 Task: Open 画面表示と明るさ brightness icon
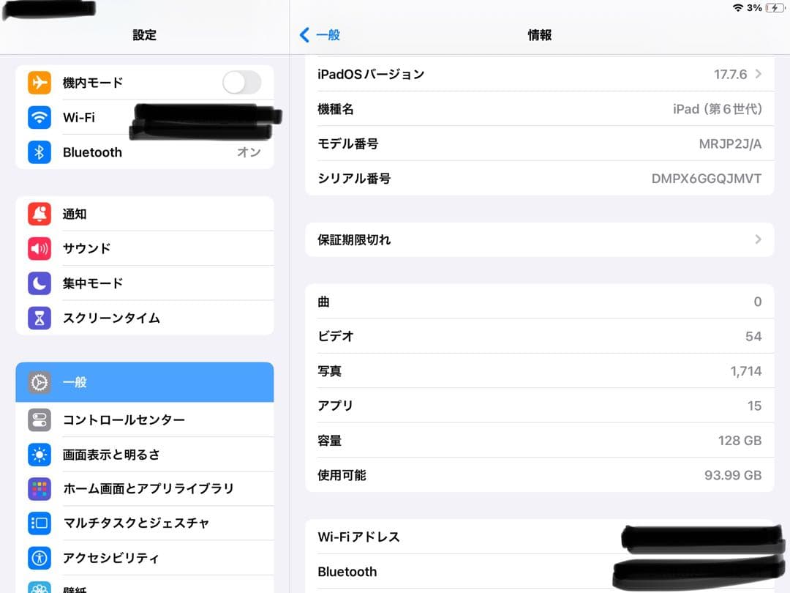click(x=39, y=454)
